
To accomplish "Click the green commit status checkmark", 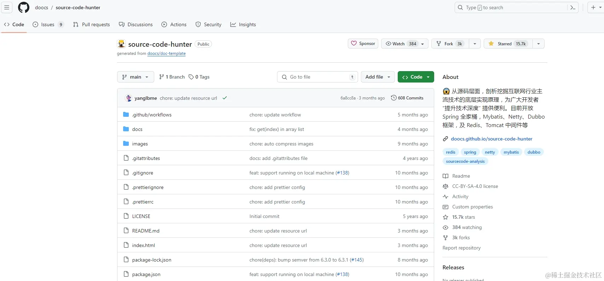I will click(x=225, y=98).
